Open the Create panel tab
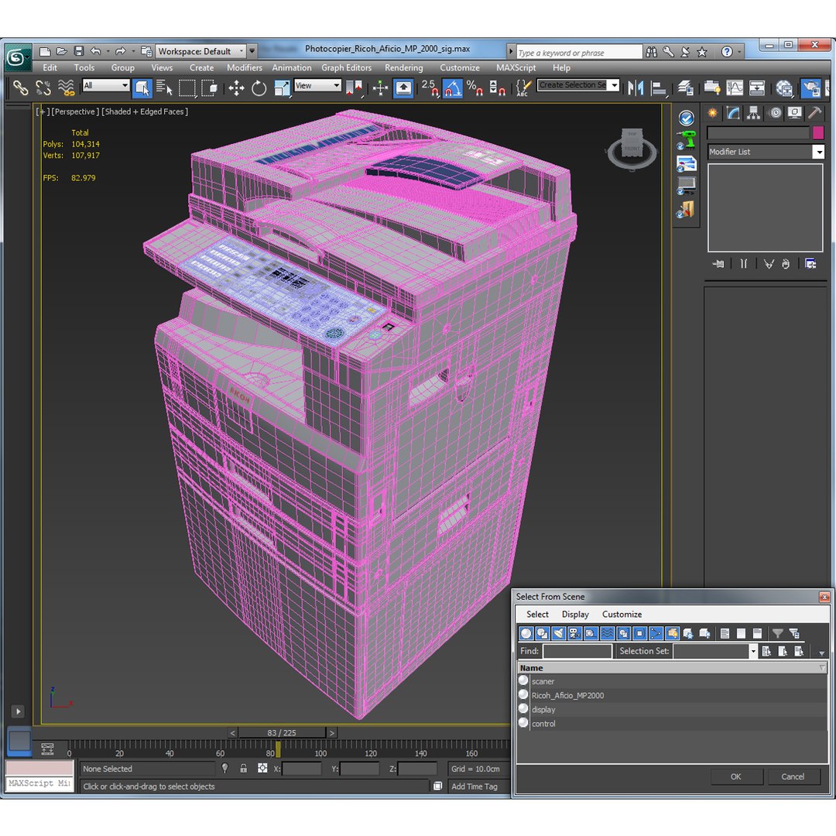 point(712,112)
